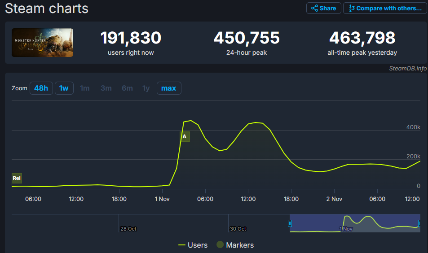The width and height of the screenshot is (428, 253).
Task: Open Compare with others
Action: pos(385,8)
